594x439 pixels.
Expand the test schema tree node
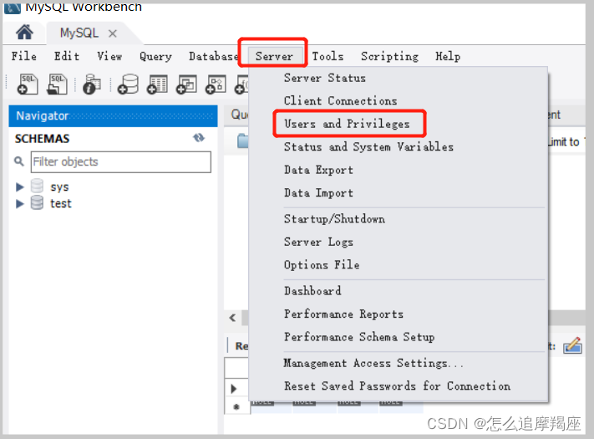coord(20,203)
